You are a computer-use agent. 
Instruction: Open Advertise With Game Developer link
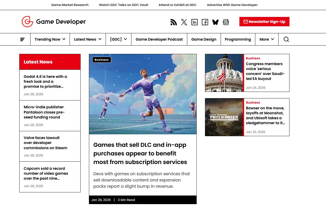click(232, 5)
